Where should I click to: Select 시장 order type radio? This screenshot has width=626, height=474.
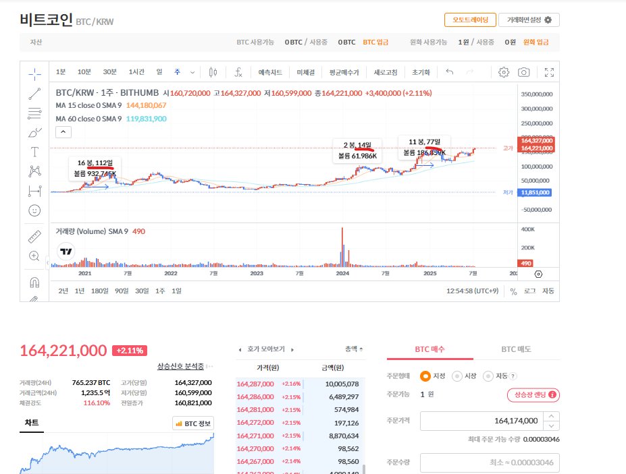457,376
